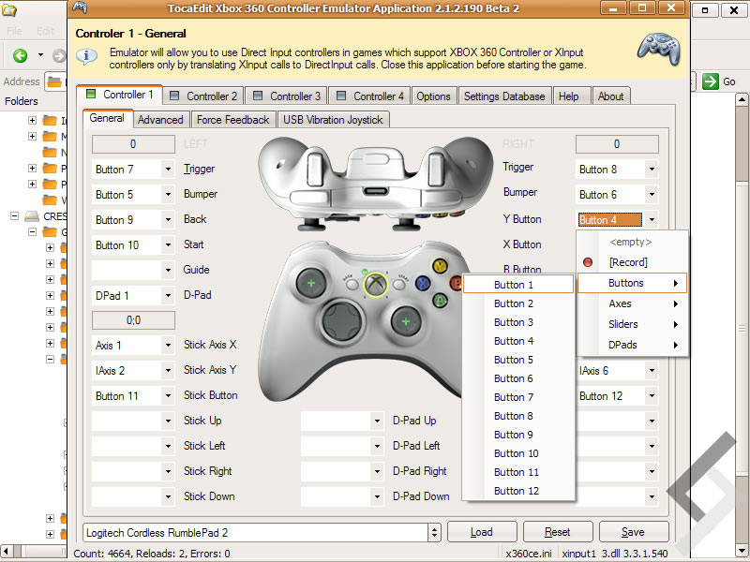
Task: Open the Advanced sub-tab
Action: pyautogui.click(x=160, y=120)
